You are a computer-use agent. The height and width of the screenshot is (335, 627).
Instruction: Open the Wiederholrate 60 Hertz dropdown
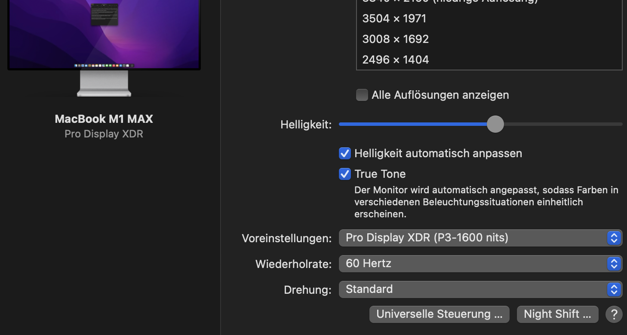[480, 263]
